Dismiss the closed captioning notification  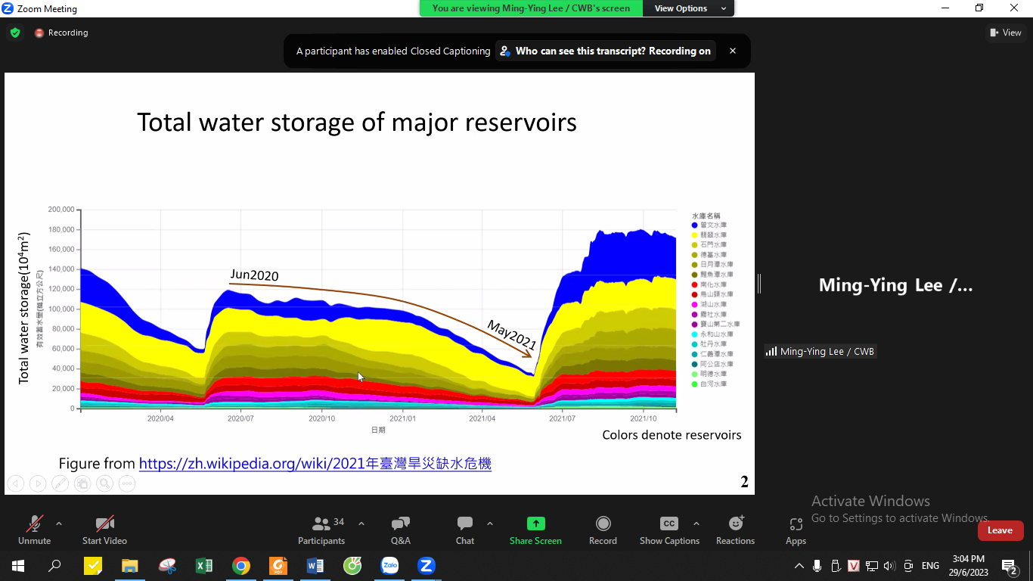click(x=732, y=51)
